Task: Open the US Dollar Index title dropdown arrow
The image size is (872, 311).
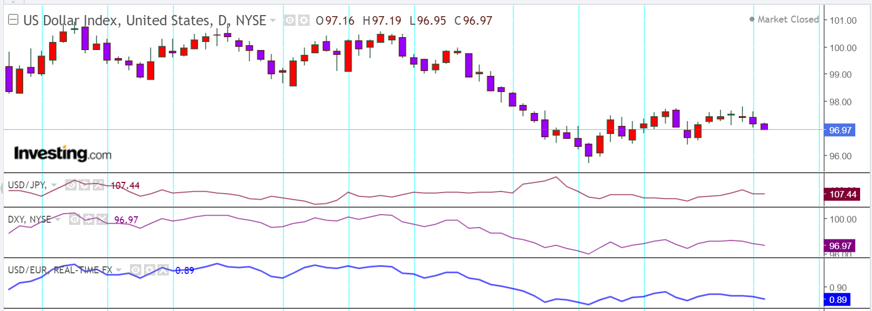Action: tap(273, 21)
